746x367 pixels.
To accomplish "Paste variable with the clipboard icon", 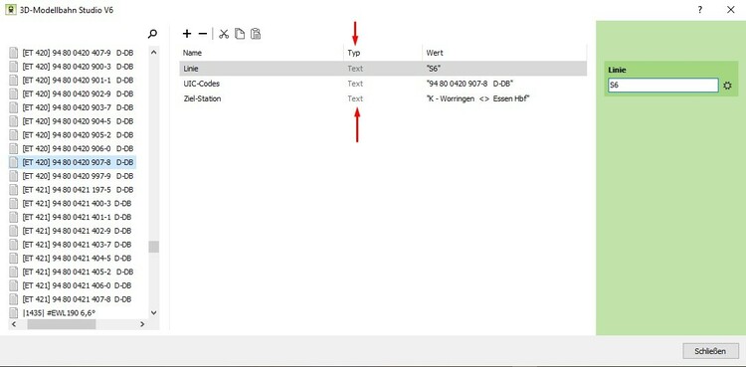I will pyautogui.click(x=256, y=34).
